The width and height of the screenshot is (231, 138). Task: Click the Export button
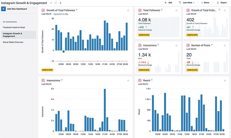tap(222, 3)
